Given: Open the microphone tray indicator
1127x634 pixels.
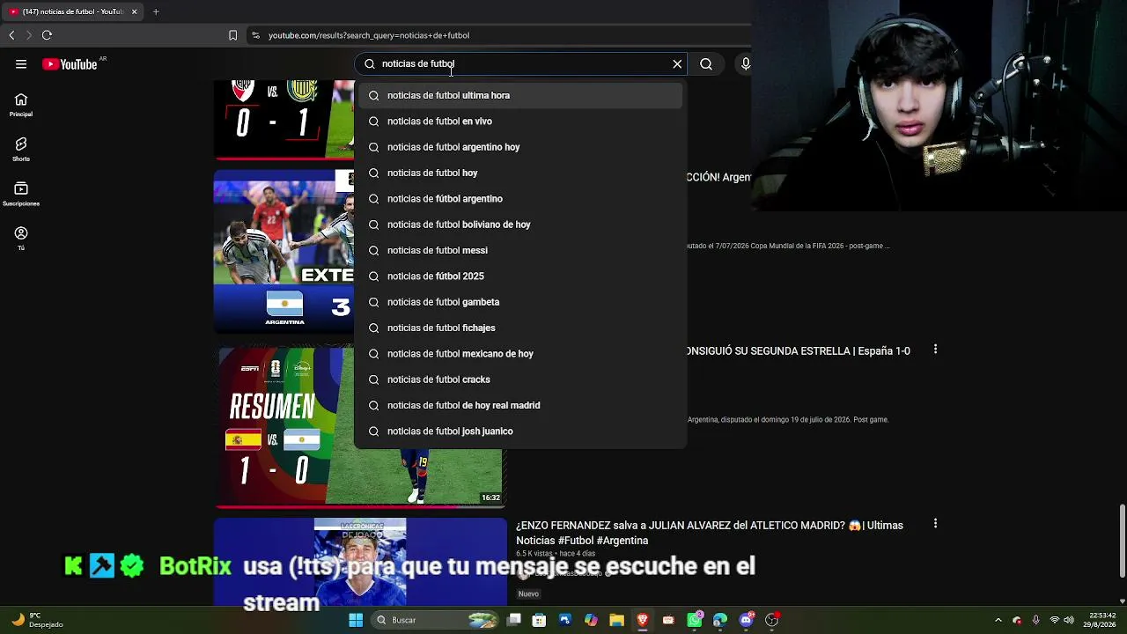Looking at the screenshot, I should (1035, 620).
